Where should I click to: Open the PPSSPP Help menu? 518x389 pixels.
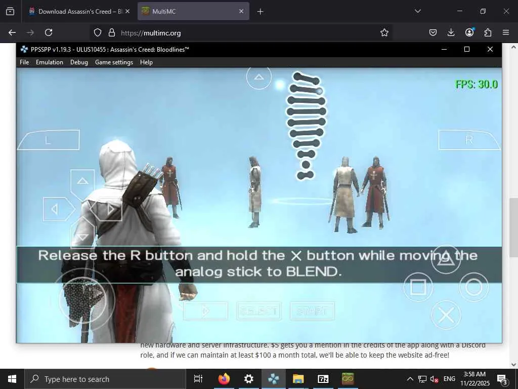click(x=146, y=62)
